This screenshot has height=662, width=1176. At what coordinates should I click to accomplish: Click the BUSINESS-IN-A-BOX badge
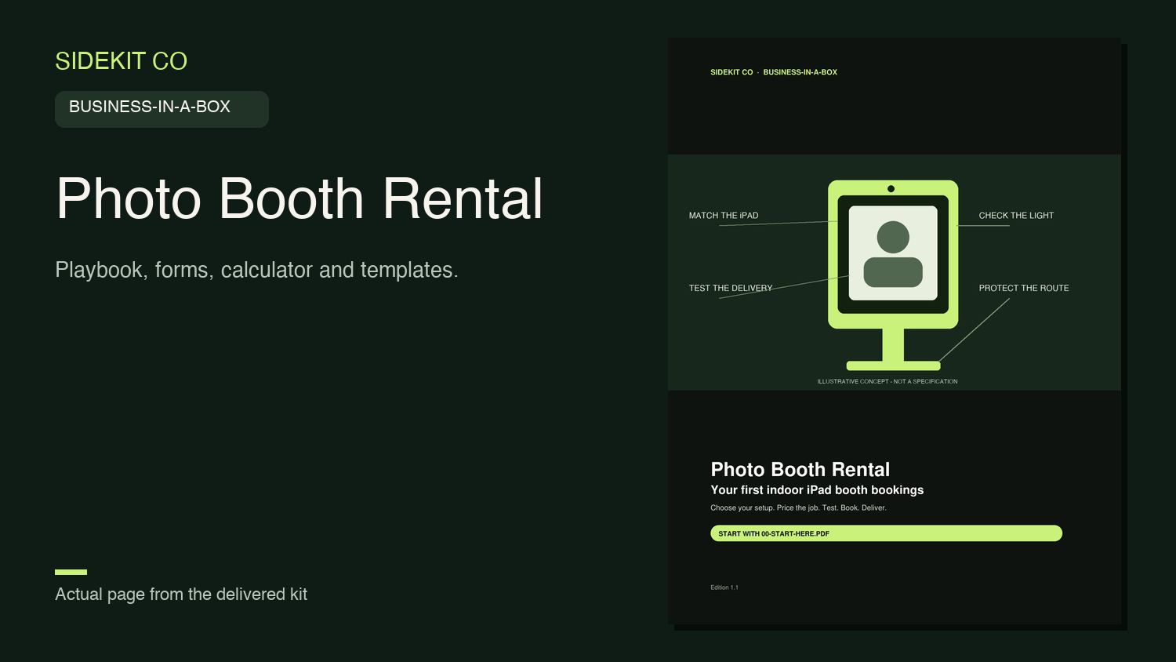tap(162, 109)
